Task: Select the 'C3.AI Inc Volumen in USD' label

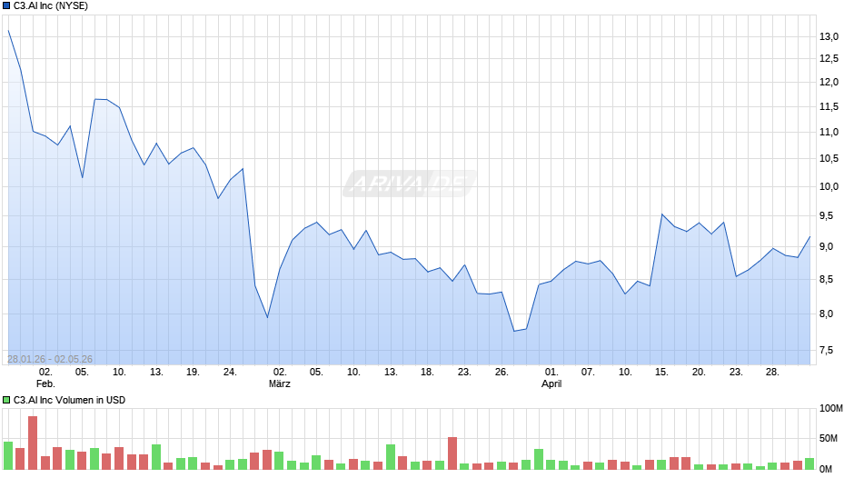Action: click(x=69, y=400)
